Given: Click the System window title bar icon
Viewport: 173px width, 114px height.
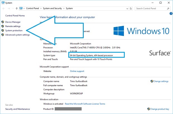Looking at the screenshot, I should (x=3, y=3).
